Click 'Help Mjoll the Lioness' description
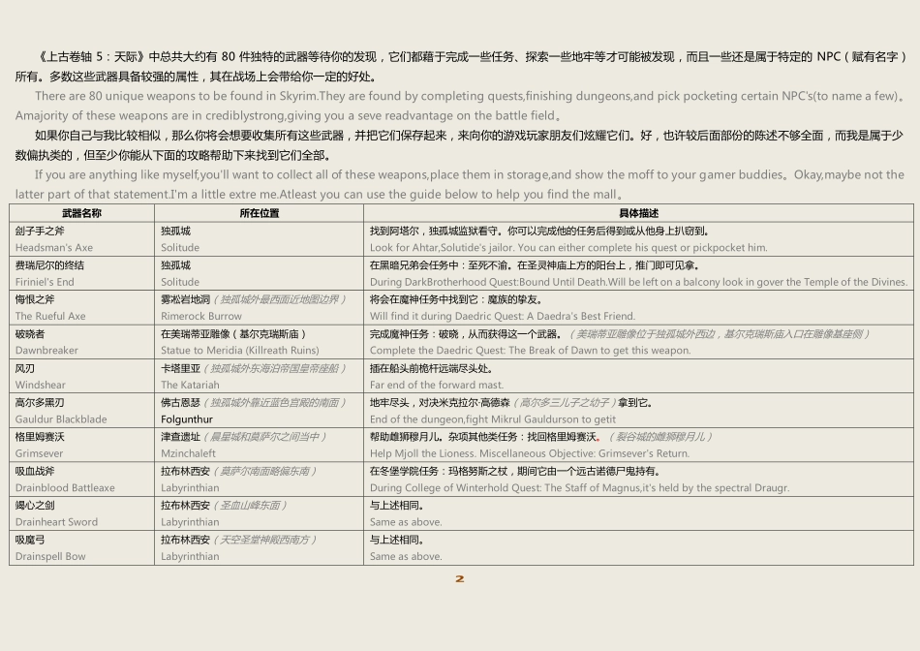Screen dimensions: 920x651 [x=530, y=453]
